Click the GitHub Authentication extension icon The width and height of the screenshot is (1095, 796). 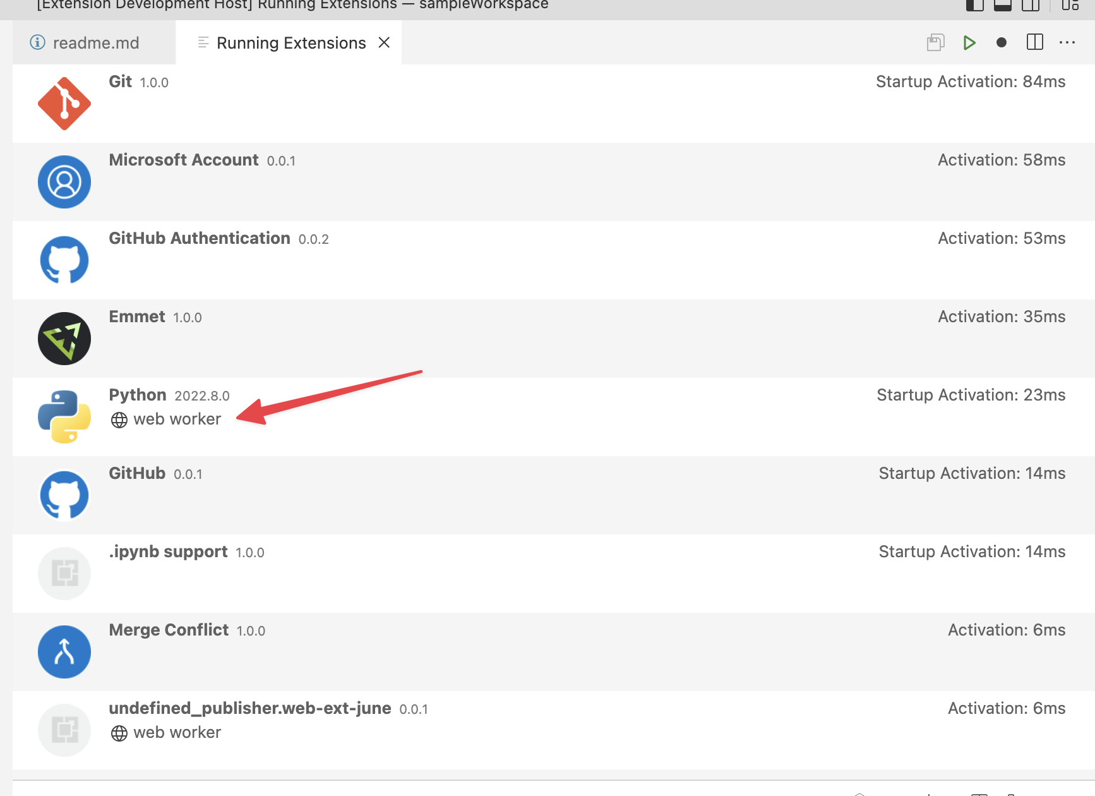(x=64, y=260)
